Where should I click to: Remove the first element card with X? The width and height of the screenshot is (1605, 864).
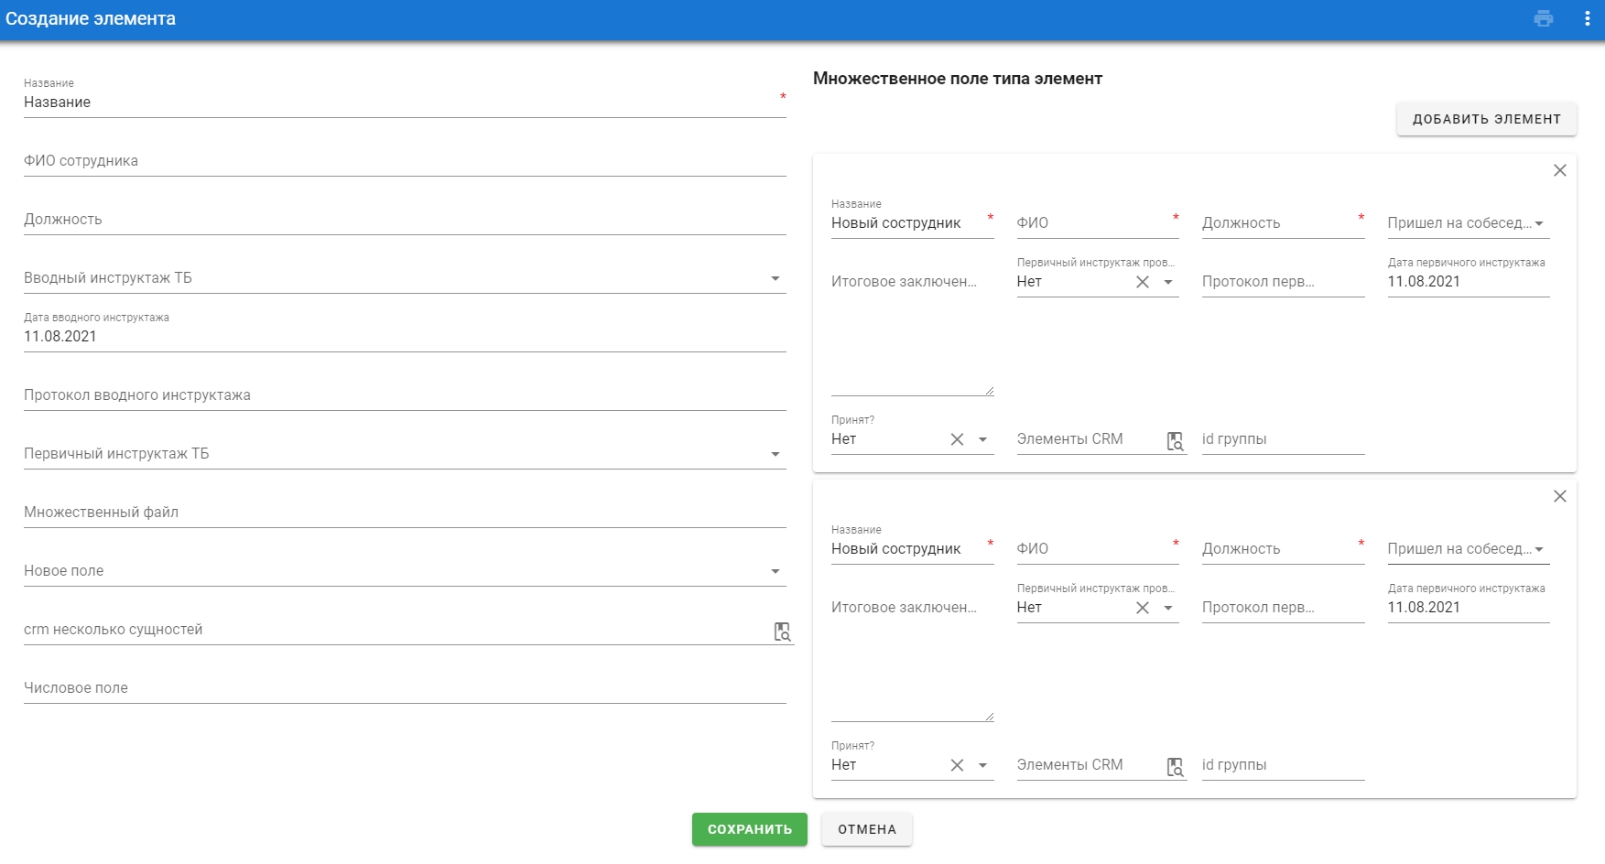(1560, 170)
